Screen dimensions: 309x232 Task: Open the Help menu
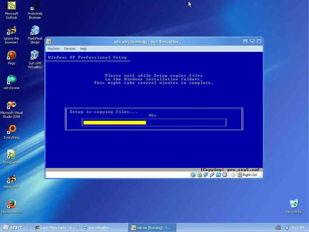click(83, 49)
